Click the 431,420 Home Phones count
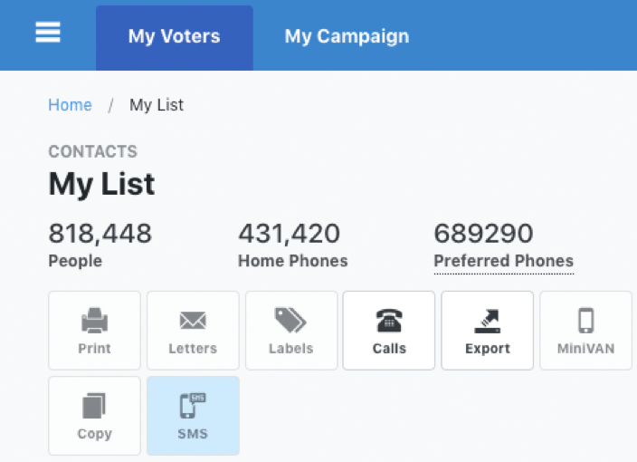The image size is (637, 462). tap(289, 234)
